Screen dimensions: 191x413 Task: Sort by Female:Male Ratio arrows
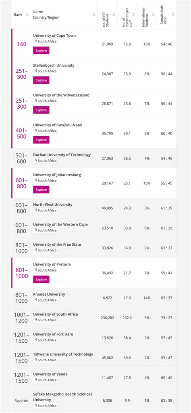pos(173,15)
